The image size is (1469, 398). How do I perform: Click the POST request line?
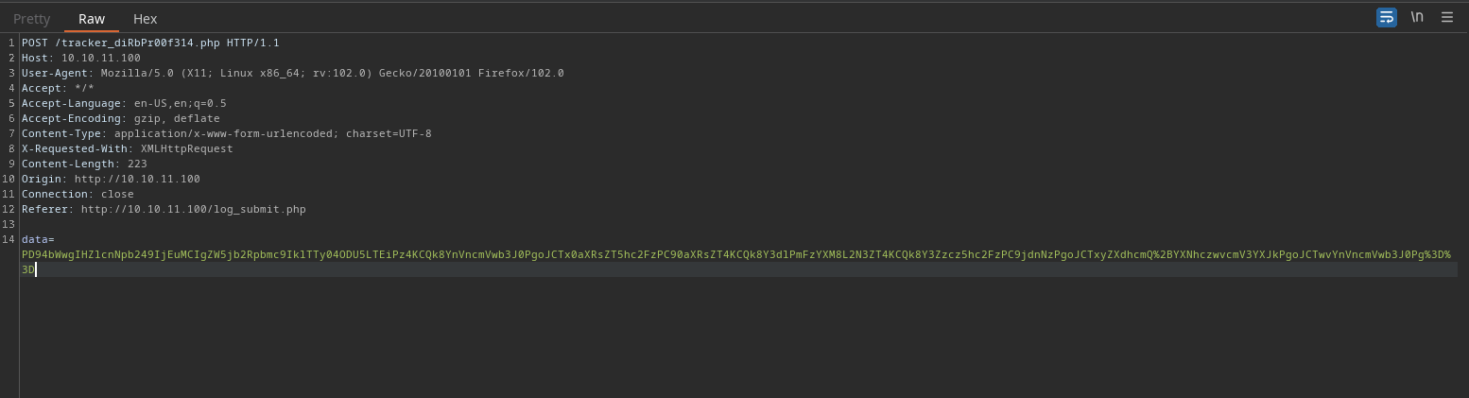150,43
